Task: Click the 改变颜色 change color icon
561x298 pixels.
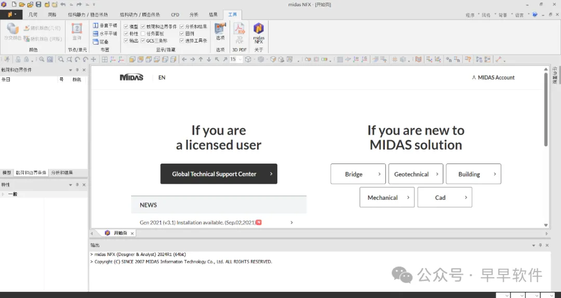Action: (x=12, y=32)
